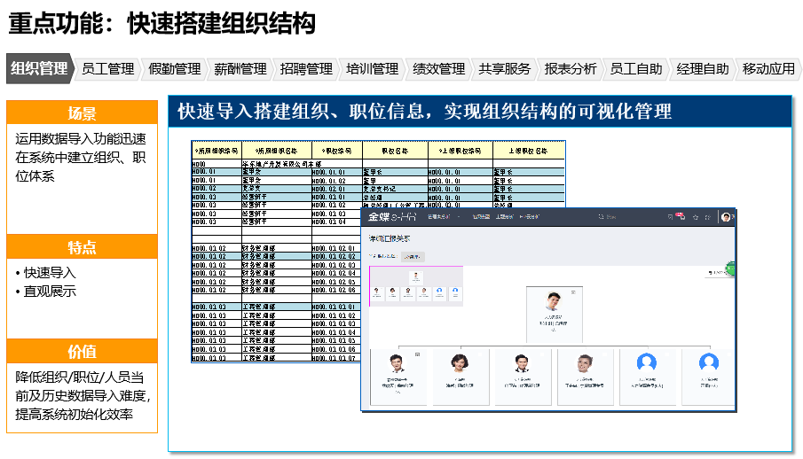Click the 职位名称 column header
The height and width of the screenshot is (459, 803).
pos(396,151)
